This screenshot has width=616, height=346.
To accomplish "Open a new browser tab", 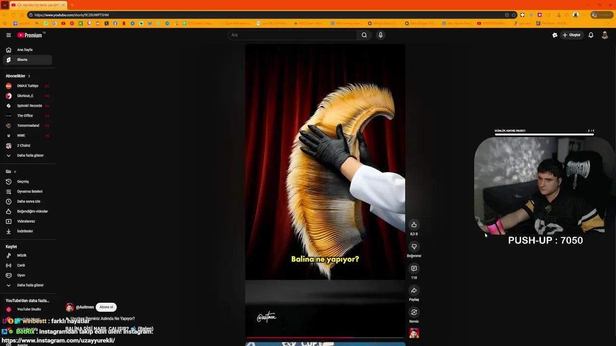I will point(72,5).
